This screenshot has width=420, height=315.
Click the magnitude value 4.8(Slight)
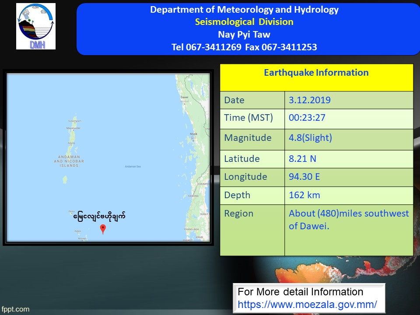310,138
